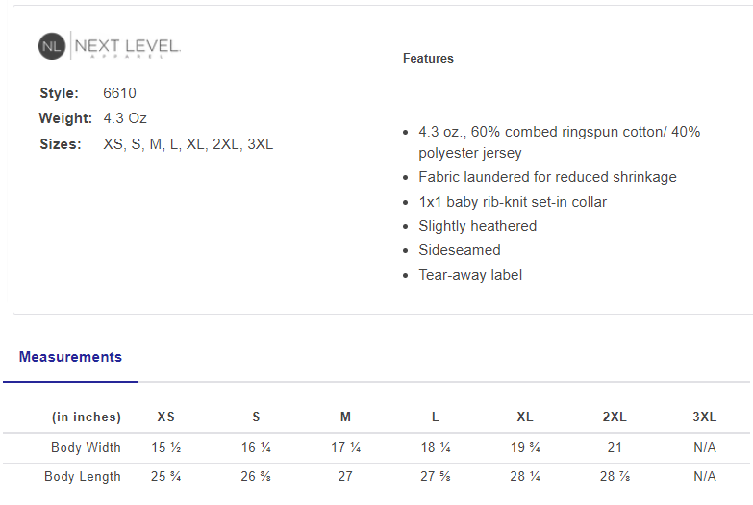Click the Slightly heathered feature text
The height and width of the screenshot is (505, 753).
(478, 226)
